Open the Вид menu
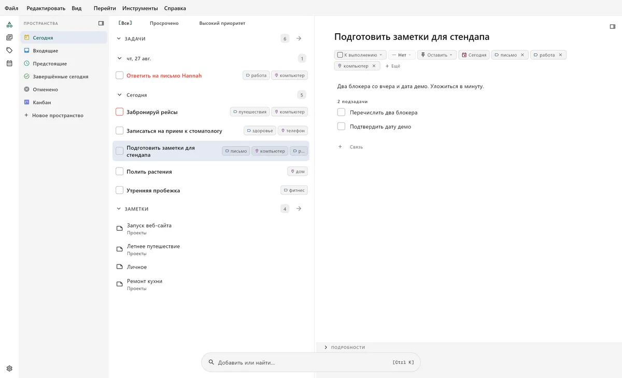The height and width of the screenshot is (378, 622). [77, 8]
